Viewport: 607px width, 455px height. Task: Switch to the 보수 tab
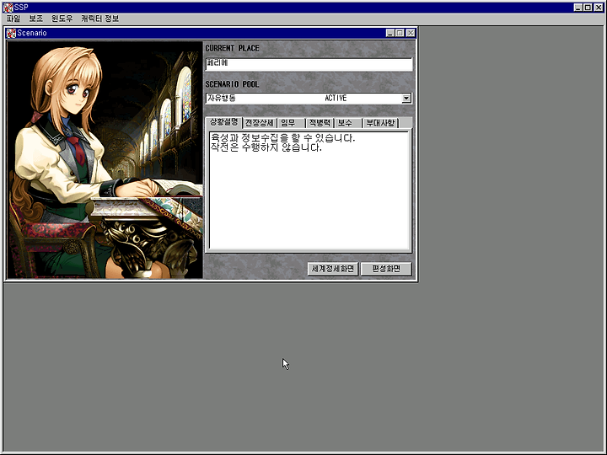pyautogui.click(x=348, y=123)
